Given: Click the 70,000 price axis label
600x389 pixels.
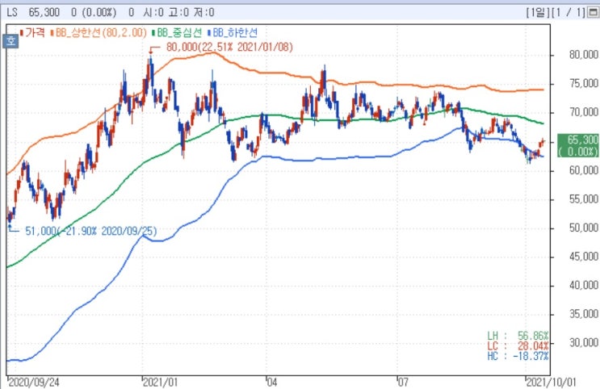Looking at the screenshot, I should tap(584, 112).
